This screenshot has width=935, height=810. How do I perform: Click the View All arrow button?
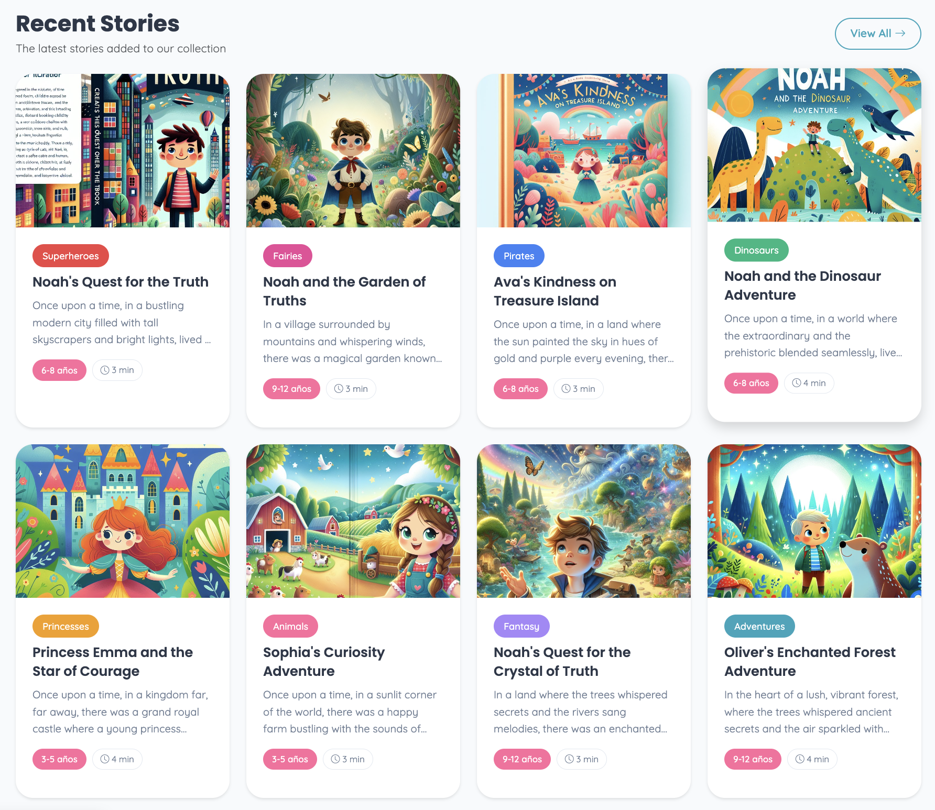[878, 34]
